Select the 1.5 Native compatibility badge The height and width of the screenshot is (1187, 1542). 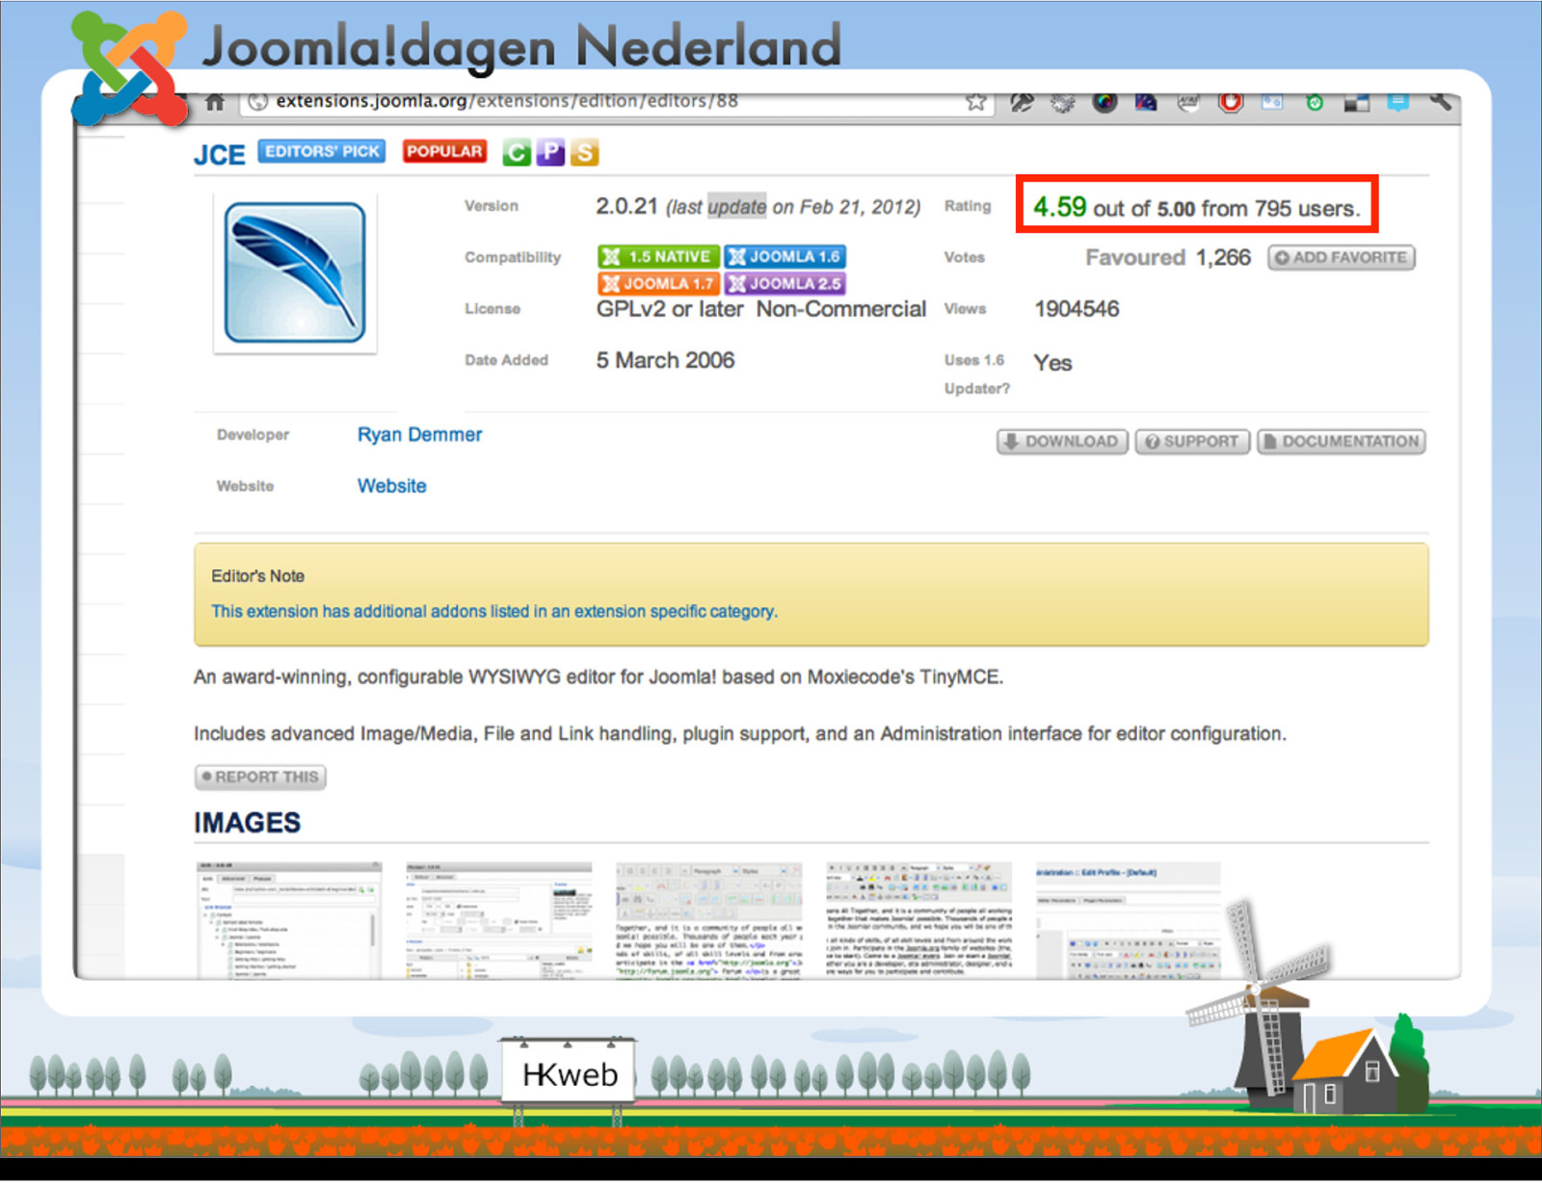coord(658,256)
